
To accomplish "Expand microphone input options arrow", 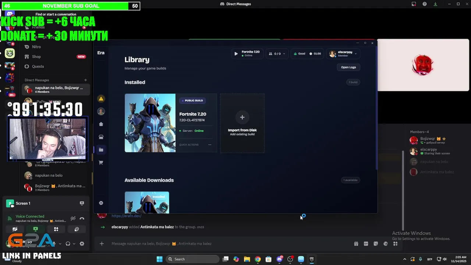I will tap(60, 244).
